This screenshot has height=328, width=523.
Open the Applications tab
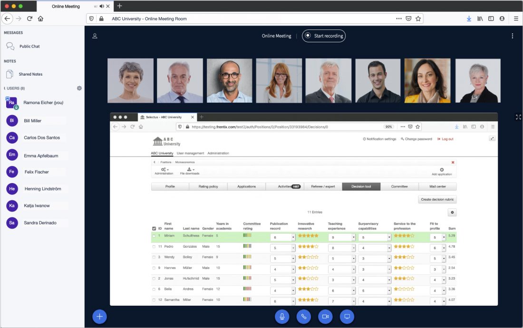[246, 186]
